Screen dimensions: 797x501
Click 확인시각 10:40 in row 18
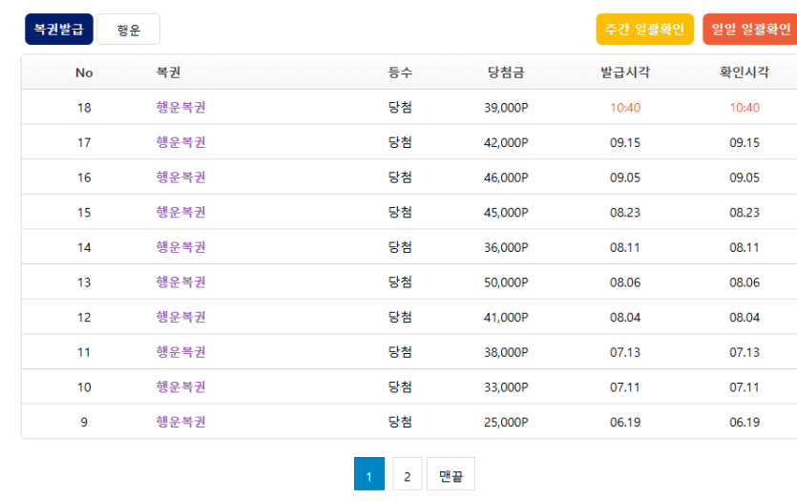click(745, 108)
